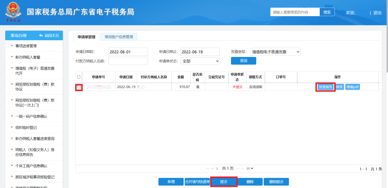Click the 付款方纳税人名称 input field
This screenshot has width=388, height=188.
point(128,61)
